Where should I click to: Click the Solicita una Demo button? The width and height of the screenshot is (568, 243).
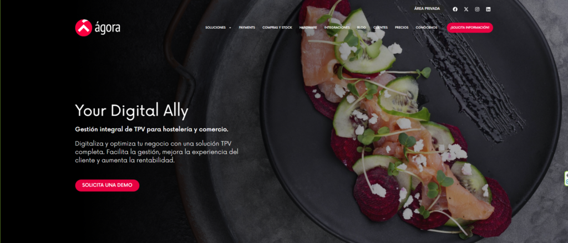pos(107,185)
